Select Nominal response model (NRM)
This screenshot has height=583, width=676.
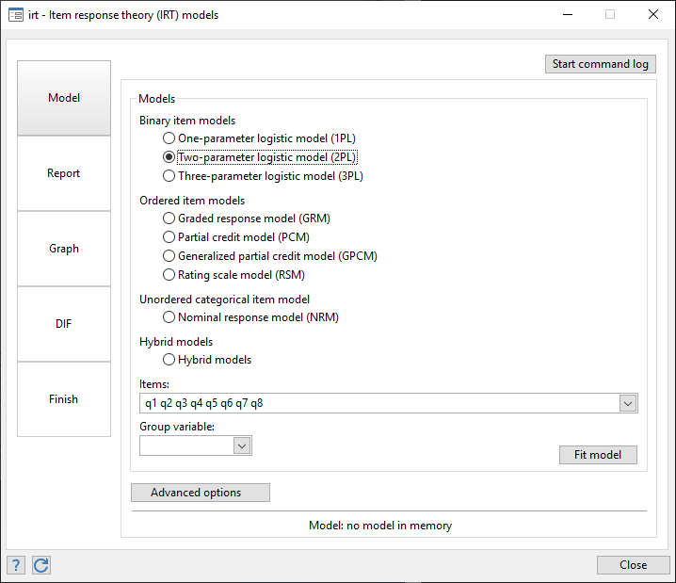tap(169, 317)
